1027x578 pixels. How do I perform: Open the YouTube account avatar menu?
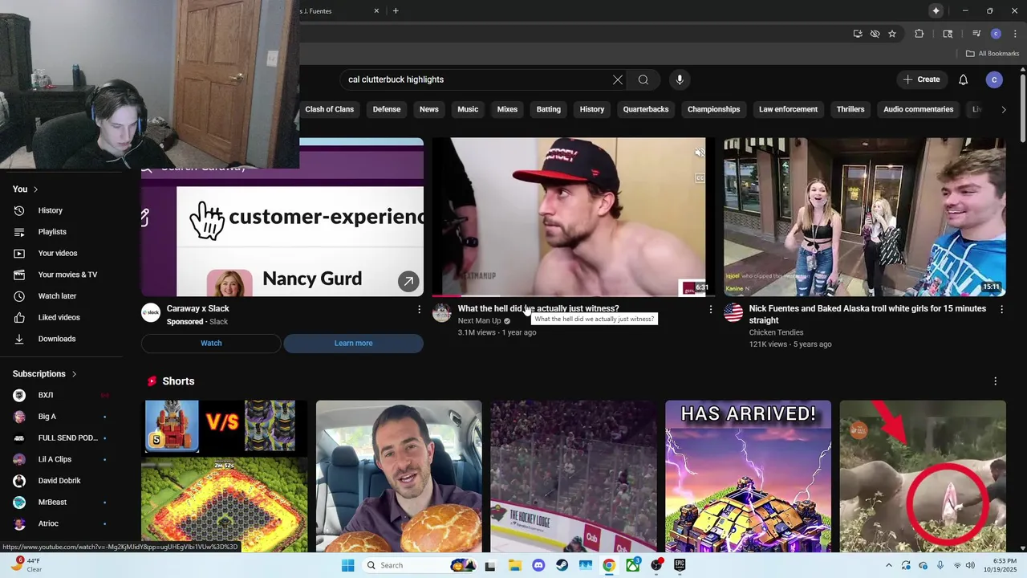pyautogui.click(x=994, y=79)
